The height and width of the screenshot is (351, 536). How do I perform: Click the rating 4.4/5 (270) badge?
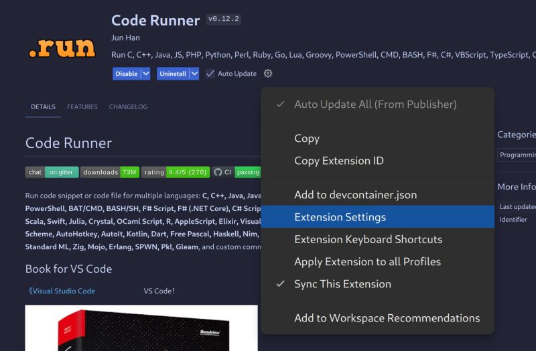[x=176, y=172]
